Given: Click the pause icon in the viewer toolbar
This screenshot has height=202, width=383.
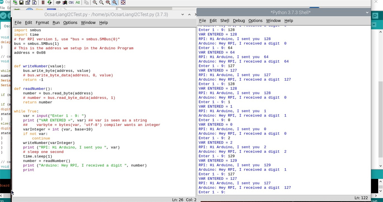Looking at the screenshot, I should click(x=43, y=3).
